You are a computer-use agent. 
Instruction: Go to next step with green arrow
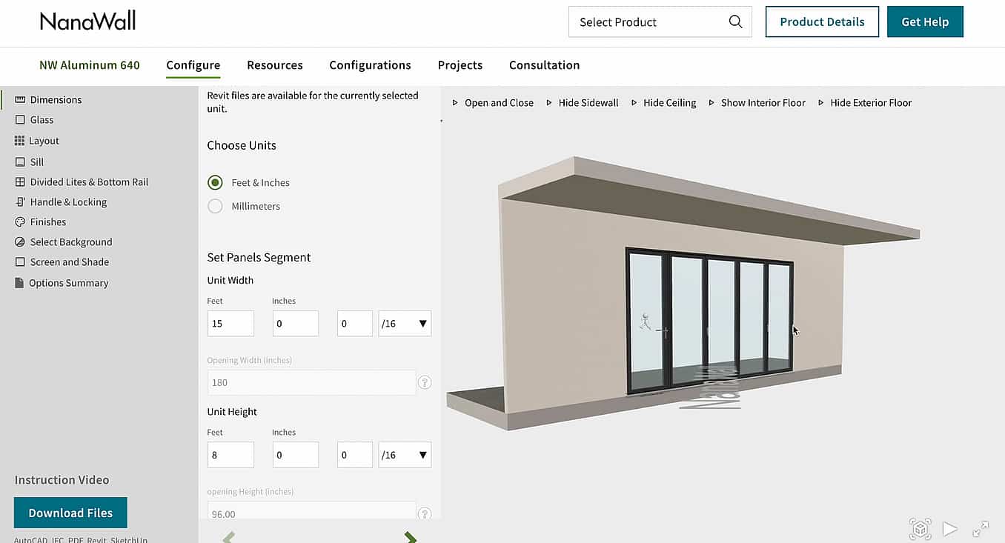410,537
